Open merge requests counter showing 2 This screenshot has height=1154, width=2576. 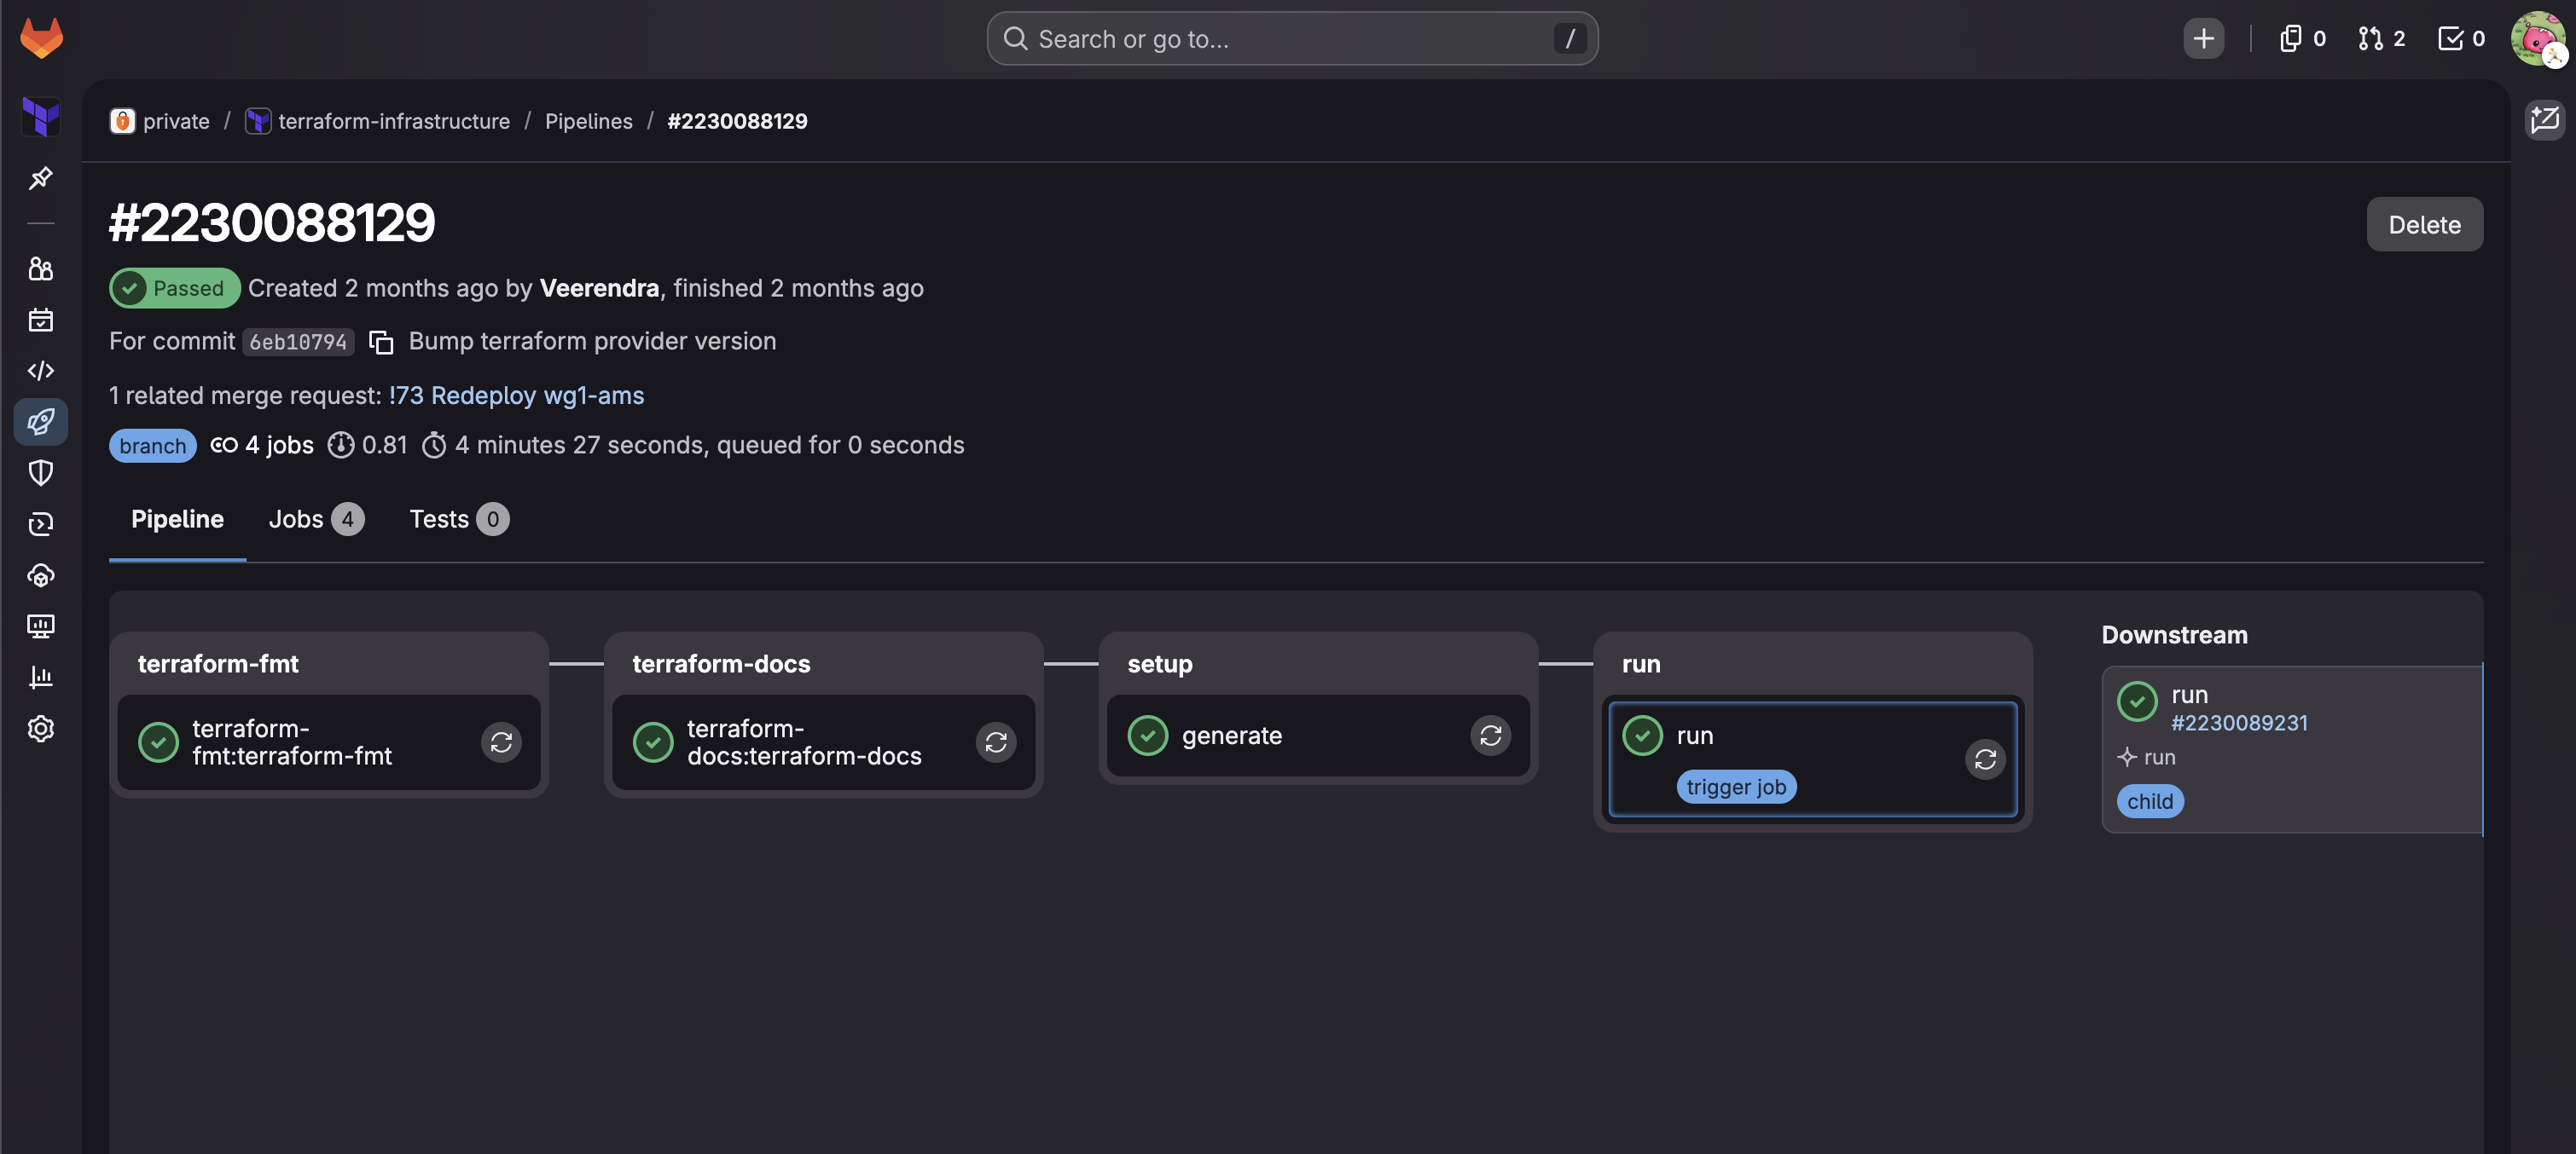pos(2381,38)
